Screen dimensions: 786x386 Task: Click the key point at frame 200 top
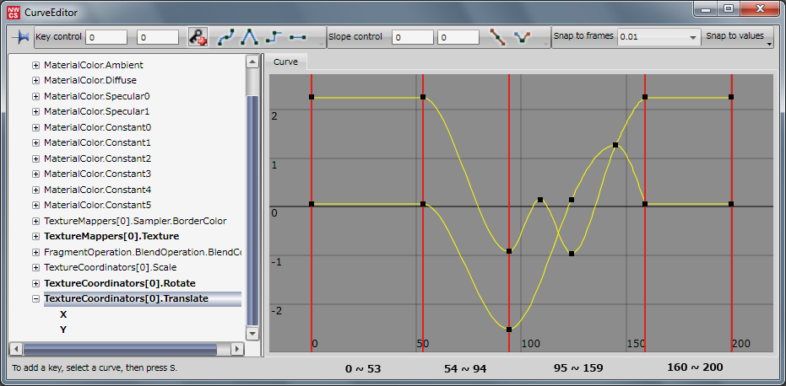731,98
